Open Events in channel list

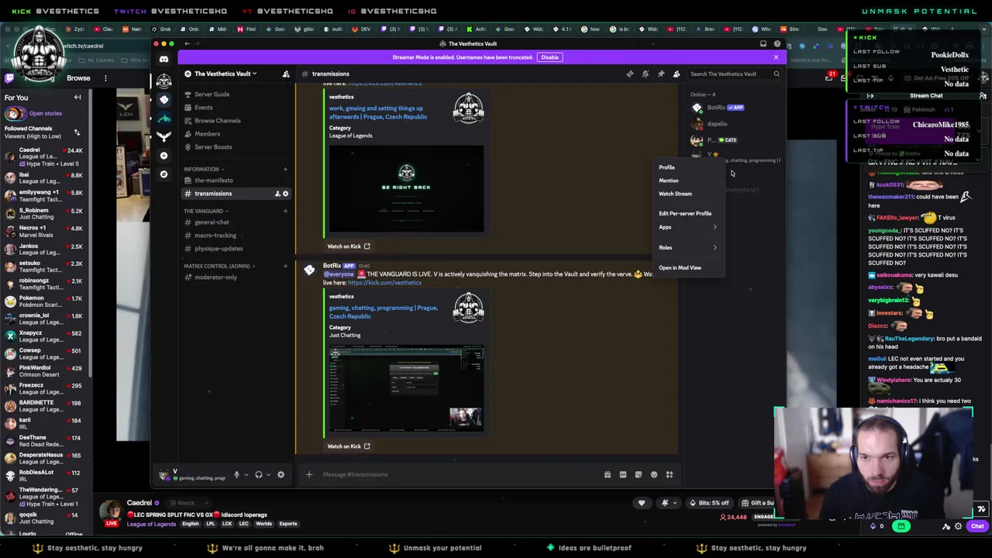[x=203, y=108]
